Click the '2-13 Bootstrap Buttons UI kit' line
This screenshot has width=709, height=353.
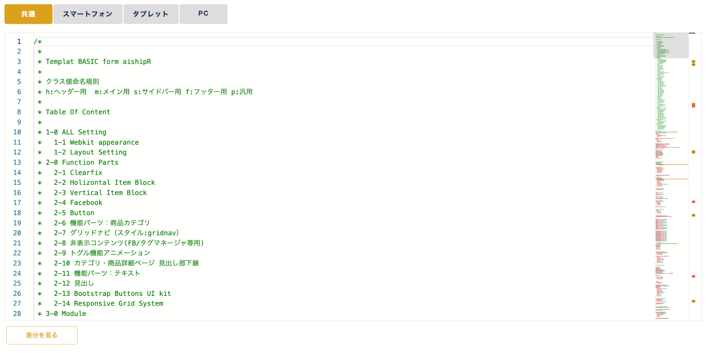coord(112,293)
